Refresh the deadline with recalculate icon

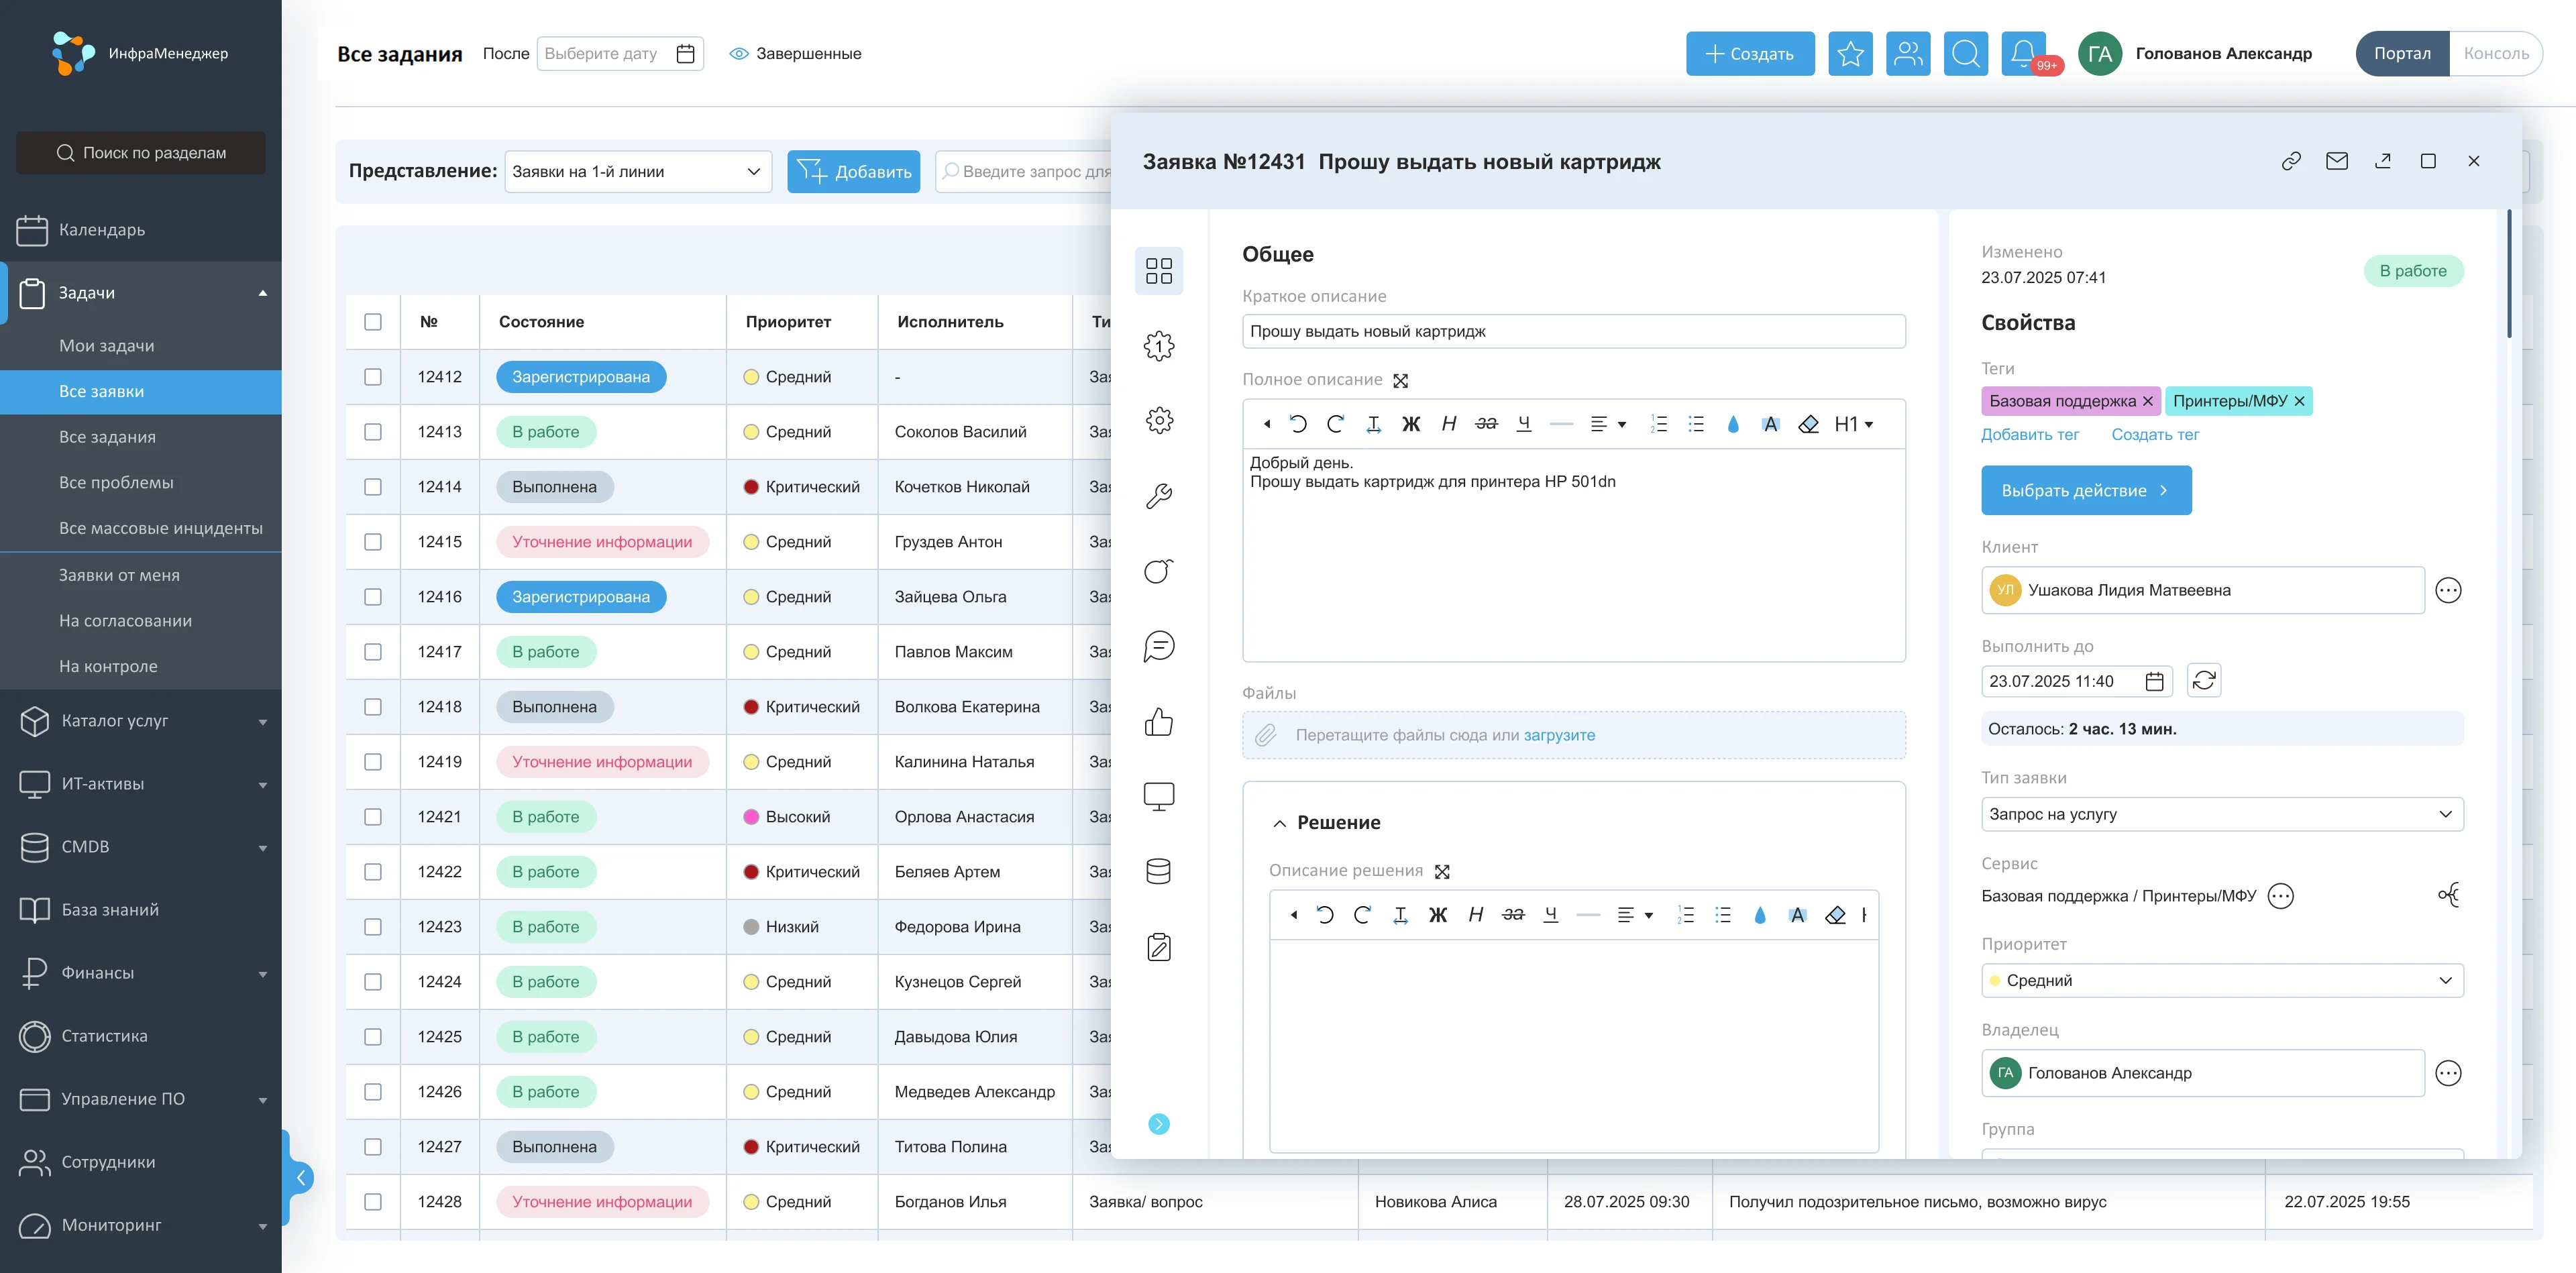click(2203, 681)
